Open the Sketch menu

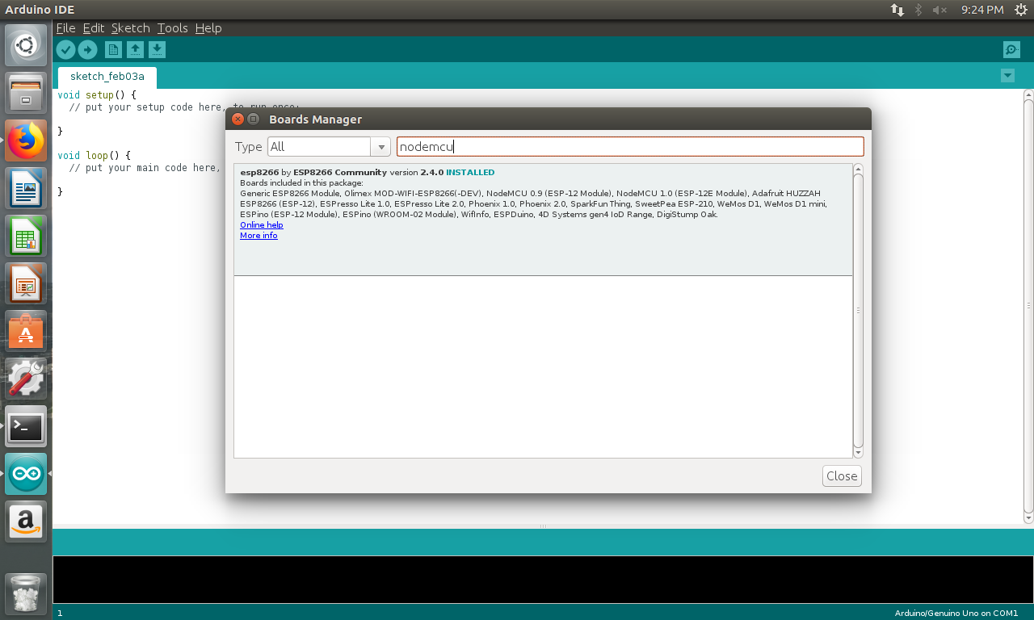pyautogui.click(x=130, y=28)
